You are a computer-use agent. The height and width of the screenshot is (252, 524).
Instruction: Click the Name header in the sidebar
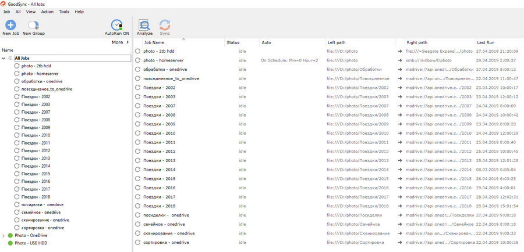(x=8, y=51)
